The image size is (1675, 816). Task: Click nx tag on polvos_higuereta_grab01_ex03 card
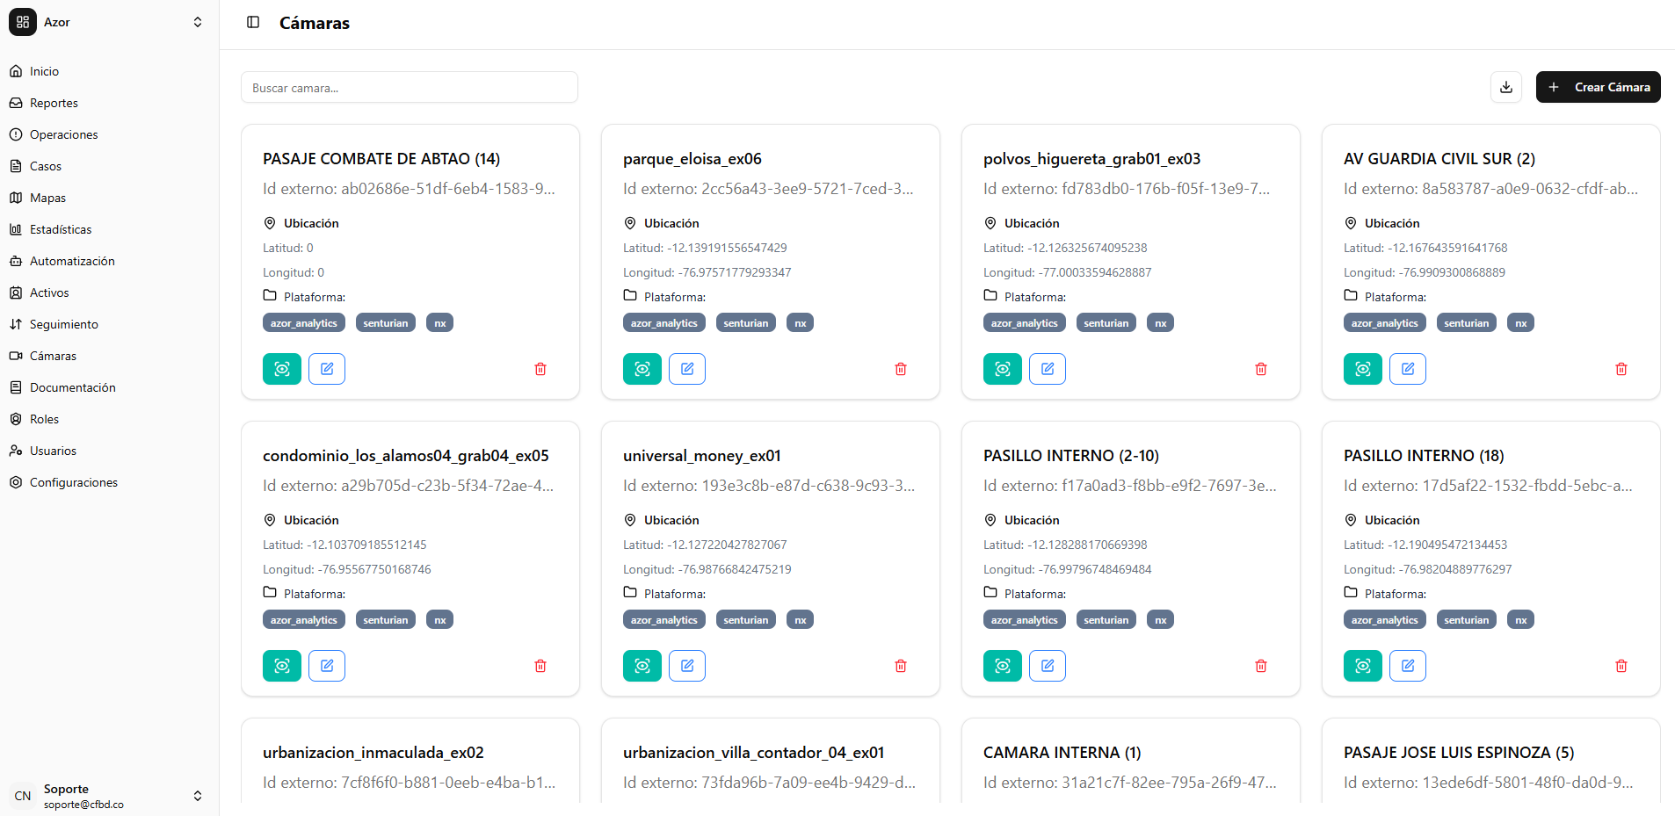[x=1161, y=323]
